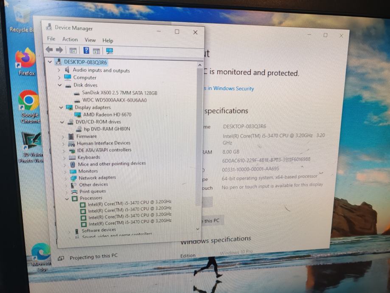Click the Device Manager scrollbar down arrow
The image size is (390, 293).
click(x=198, y=229)
